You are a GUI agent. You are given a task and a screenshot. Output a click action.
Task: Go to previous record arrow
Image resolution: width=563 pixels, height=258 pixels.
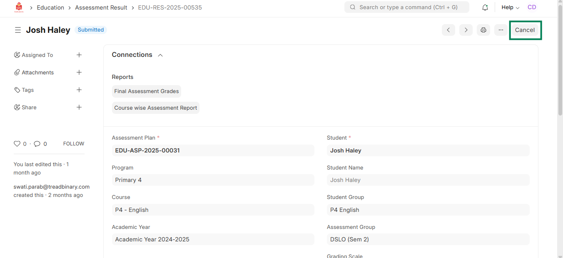(x=448, y=30)
